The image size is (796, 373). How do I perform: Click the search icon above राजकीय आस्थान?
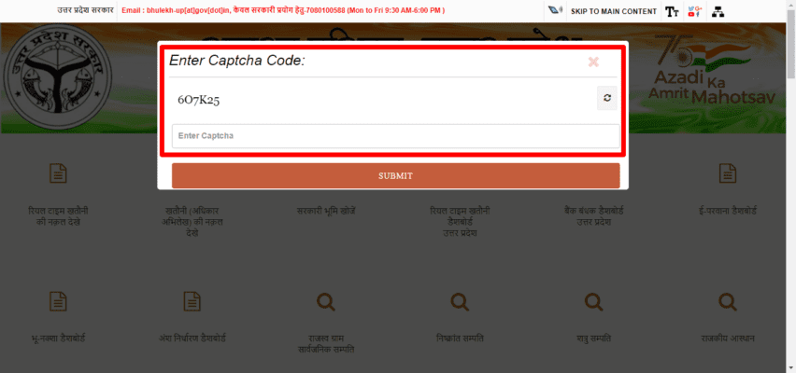pos(728,302)
